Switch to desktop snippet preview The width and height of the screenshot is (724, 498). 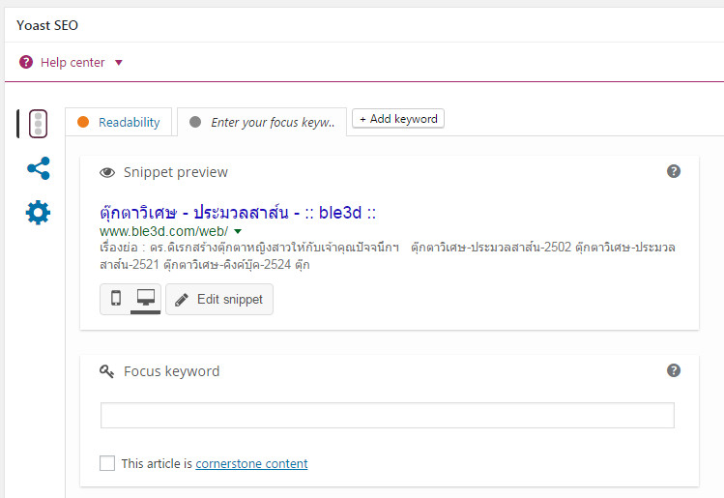pos(145,299)
